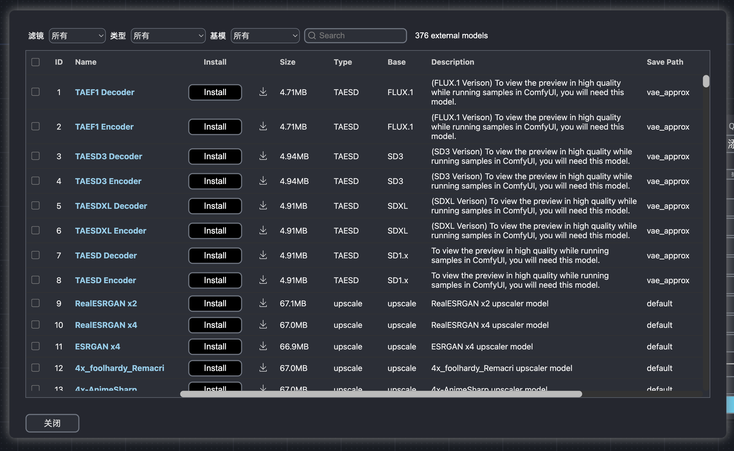Open the 4x_foolhardy_Remacri model link
Viewport: 734px width, 451px height.
(x=119, y=368)
